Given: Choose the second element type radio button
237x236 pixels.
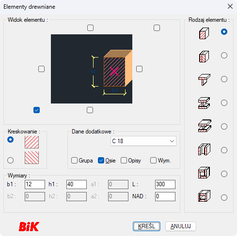Looking at the screenshot, I should pos(224,56).
